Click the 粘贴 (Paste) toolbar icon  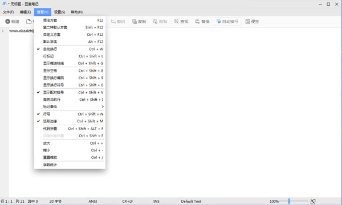point(155,21)
